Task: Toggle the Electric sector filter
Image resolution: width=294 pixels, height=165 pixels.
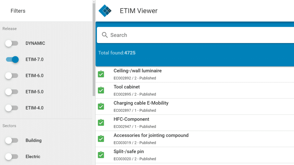Action: click(12, 157)
